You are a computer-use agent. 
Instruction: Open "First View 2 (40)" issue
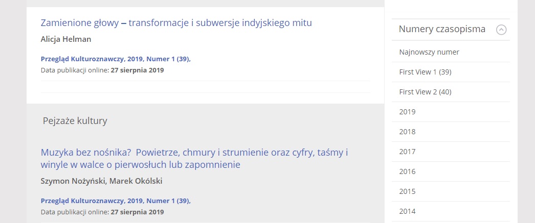point(425,92)
